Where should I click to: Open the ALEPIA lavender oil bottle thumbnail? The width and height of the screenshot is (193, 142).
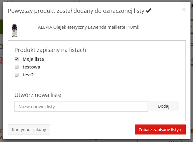14,31
